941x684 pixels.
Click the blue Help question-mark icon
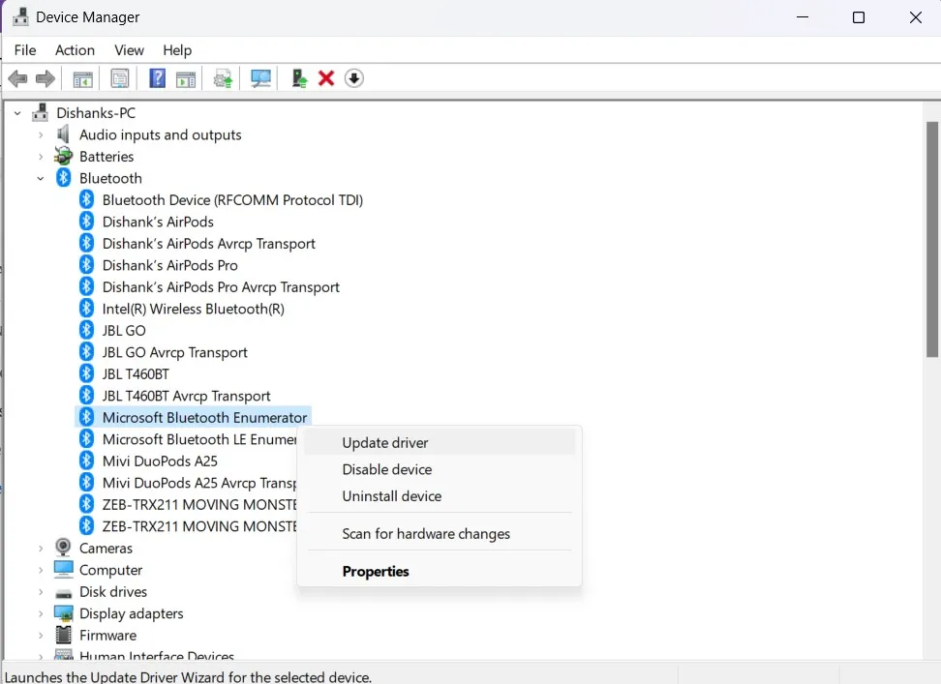coord(157,78)
